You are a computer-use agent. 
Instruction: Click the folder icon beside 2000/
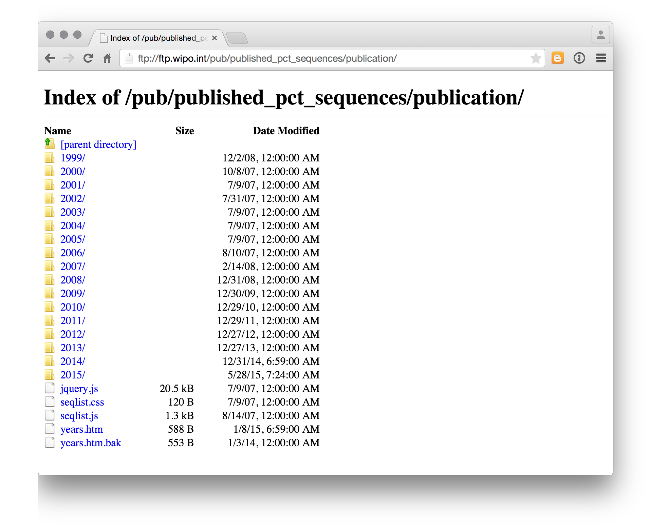click(50, 171)
